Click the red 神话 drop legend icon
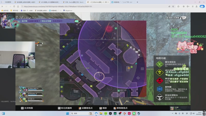The image size is (206, 116). pyautogui.click(x=160, y=81)
